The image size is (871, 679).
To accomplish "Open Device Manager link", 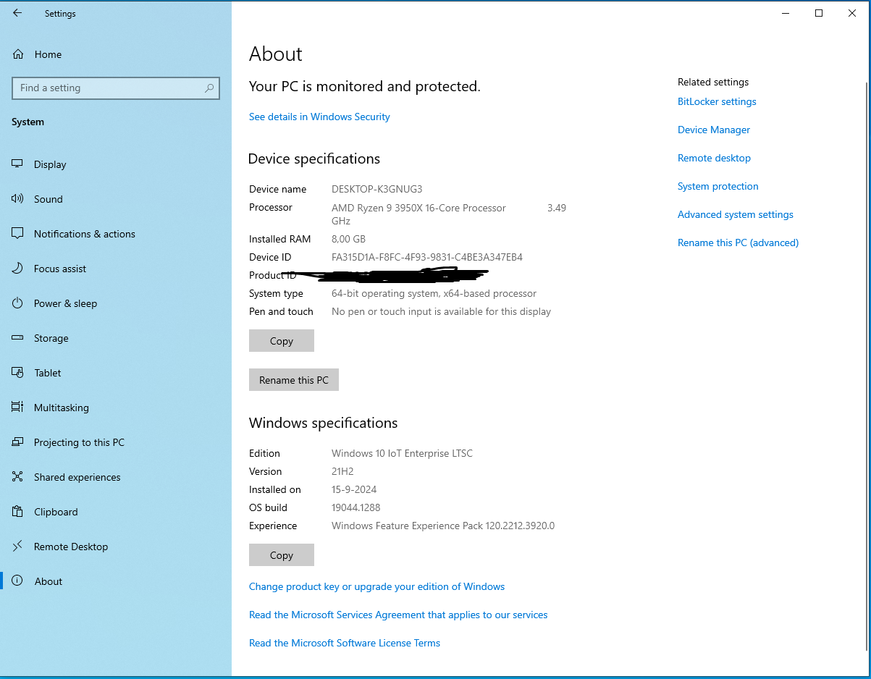I will [714, 130].
